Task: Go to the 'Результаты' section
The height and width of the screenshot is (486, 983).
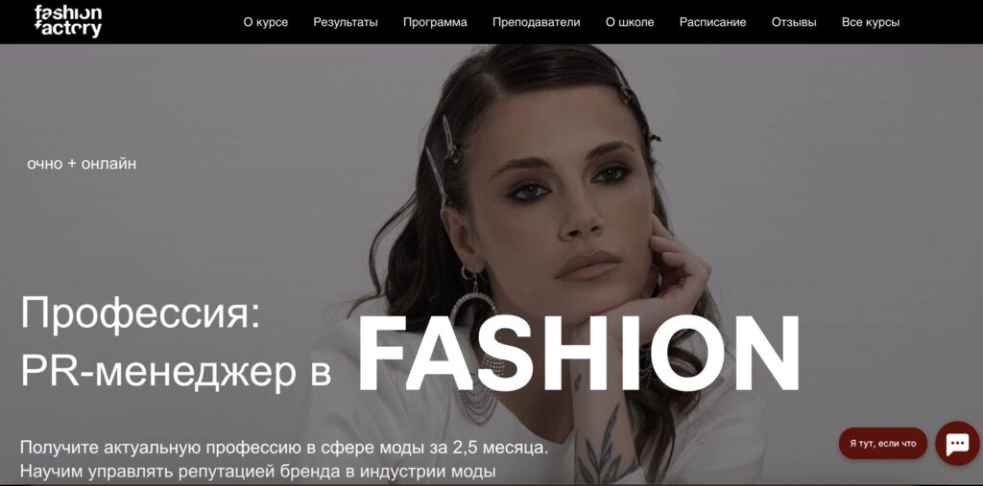Action: [x=346, y=23]
